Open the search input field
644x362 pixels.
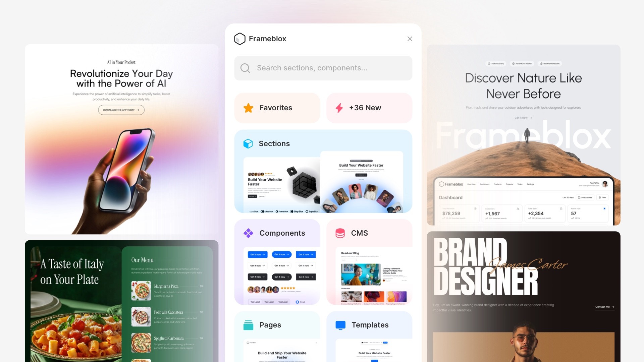pos(323,68)
